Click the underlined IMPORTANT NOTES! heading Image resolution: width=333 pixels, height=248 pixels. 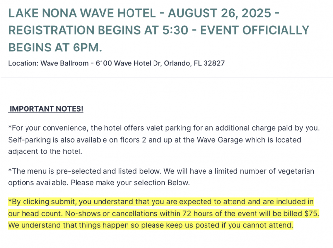pyautogui.click(x=47, y=109)
